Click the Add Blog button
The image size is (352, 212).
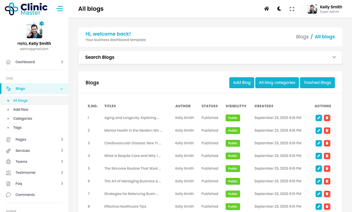pos(241,83)
